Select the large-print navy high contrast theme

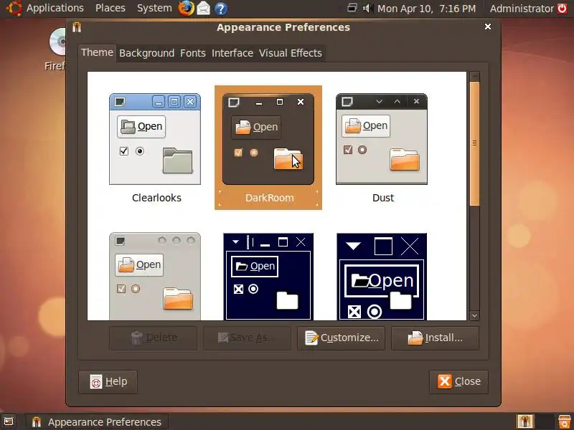tap(382, 277)
